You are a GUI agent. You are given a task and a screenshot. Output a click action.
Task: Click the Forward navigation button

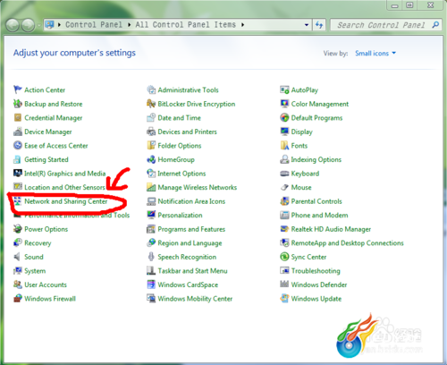tap(28, 25)
